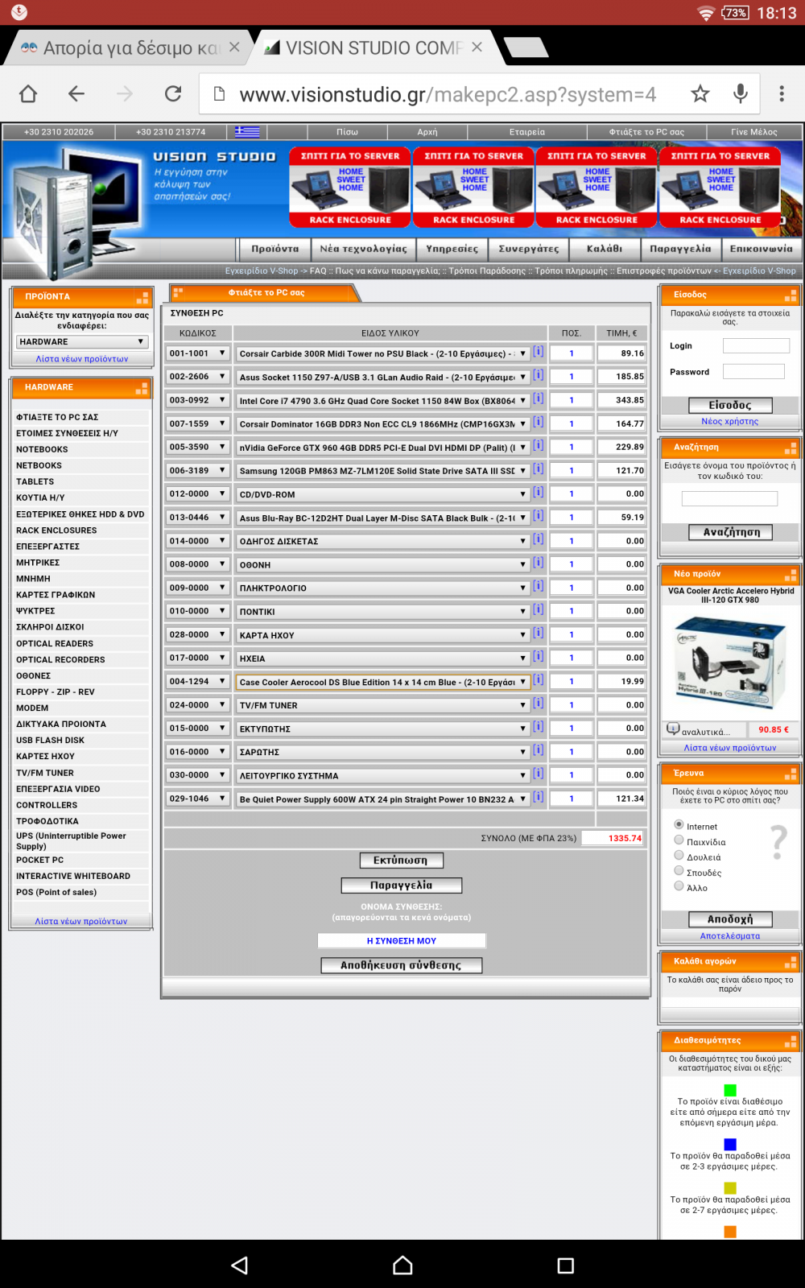Screen dimensions: 805x1288
Task: Open info icon for Be Quiet Power Supply
Action: [538, 797]
